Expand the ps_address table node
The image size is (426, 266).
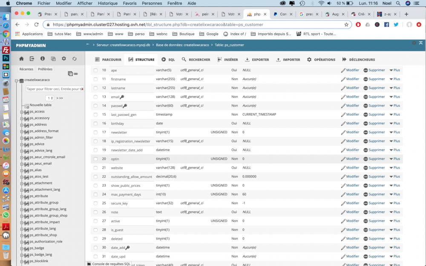(22, 125)
